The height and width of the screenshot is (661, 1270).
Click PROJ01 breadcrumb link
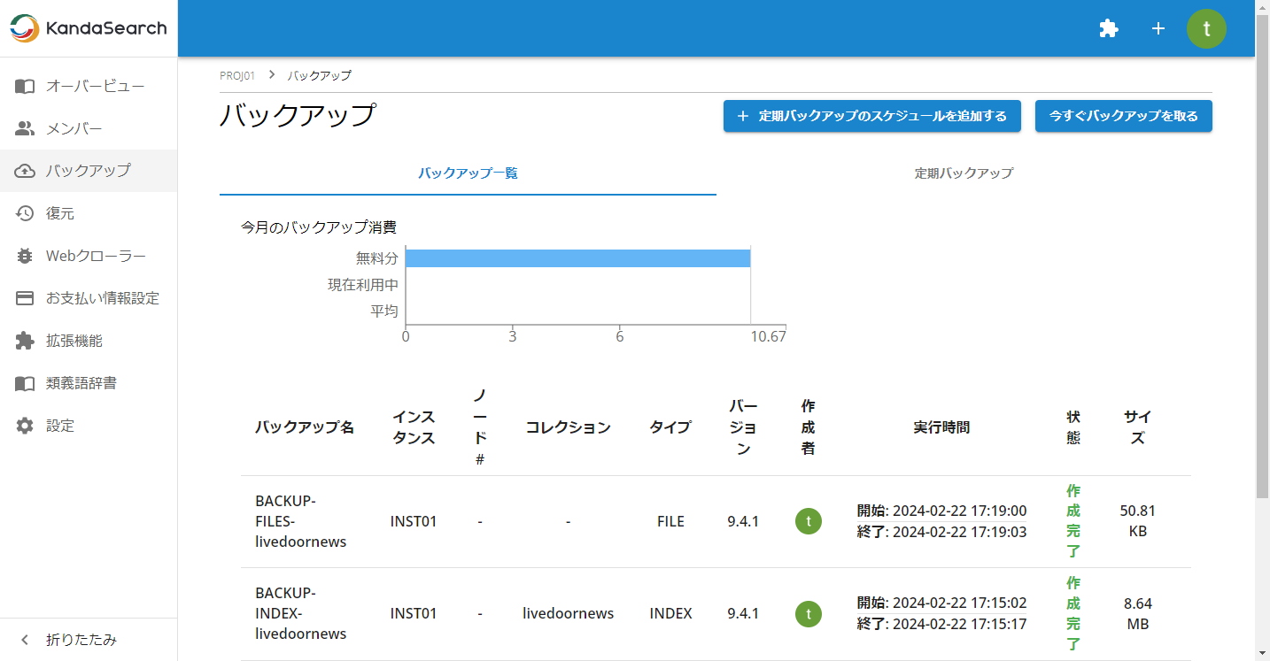(237, 75)
